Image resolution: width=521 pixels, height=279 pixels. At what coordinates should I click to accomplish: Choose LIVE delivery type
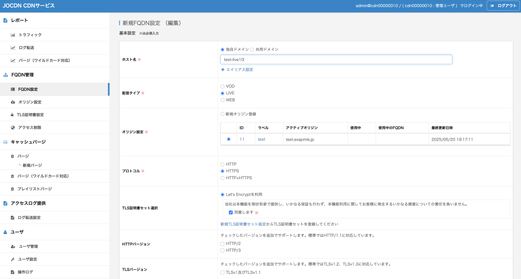222,94
